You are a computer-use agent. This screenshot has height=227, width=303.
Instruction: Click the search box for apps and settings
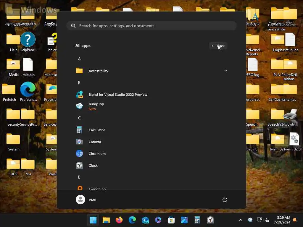coord(151,26)
